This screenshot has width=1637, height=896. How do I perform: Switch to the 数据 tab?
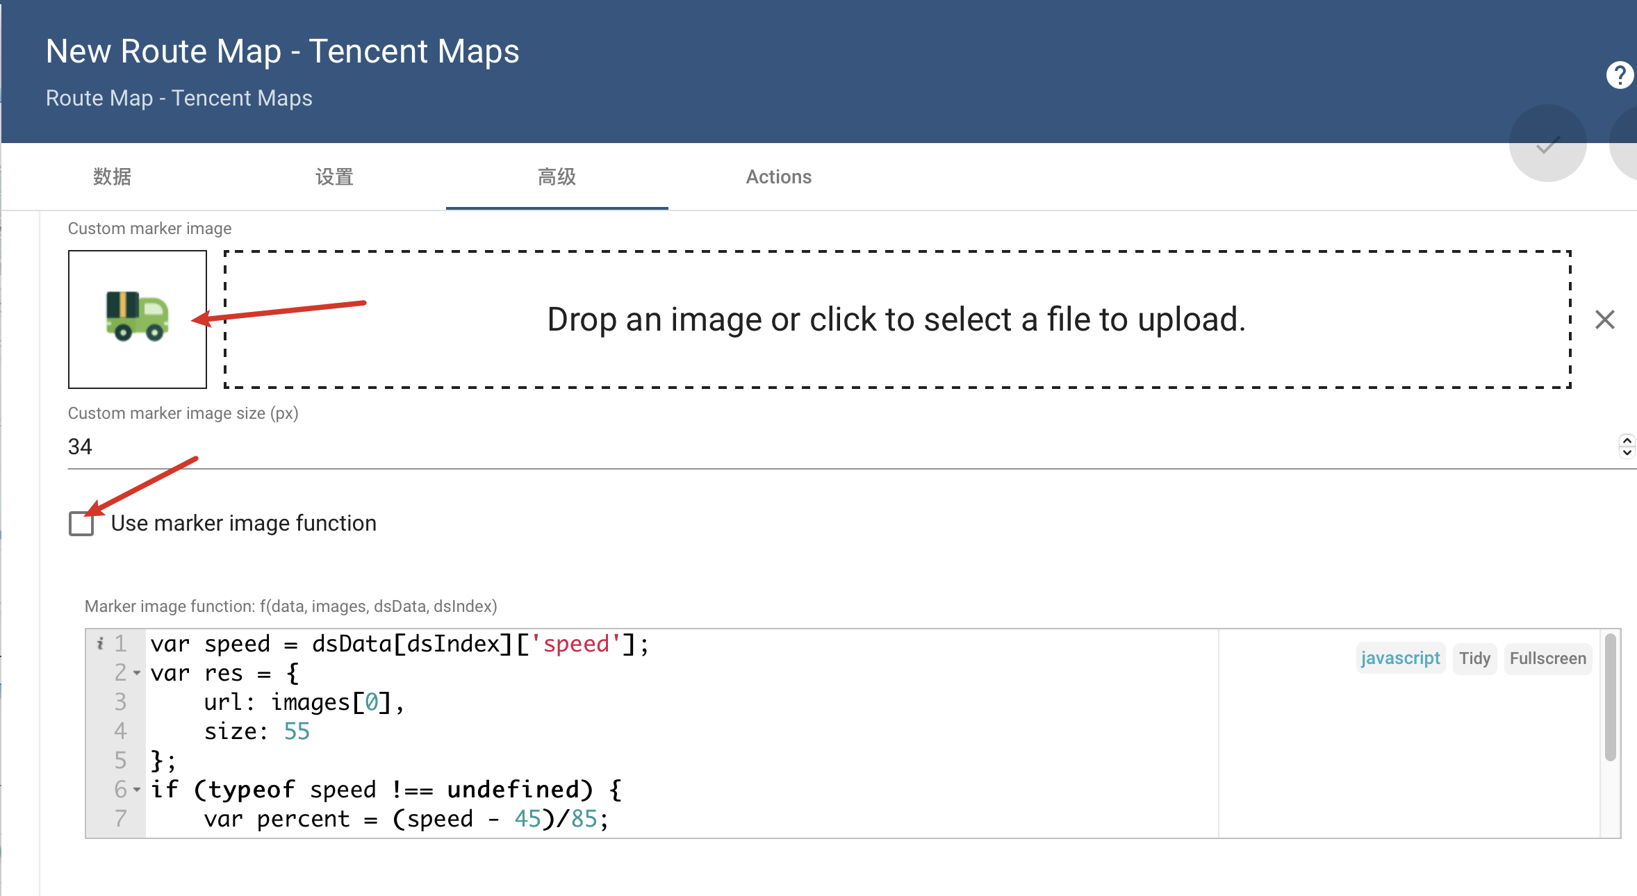tap(113, 177)
